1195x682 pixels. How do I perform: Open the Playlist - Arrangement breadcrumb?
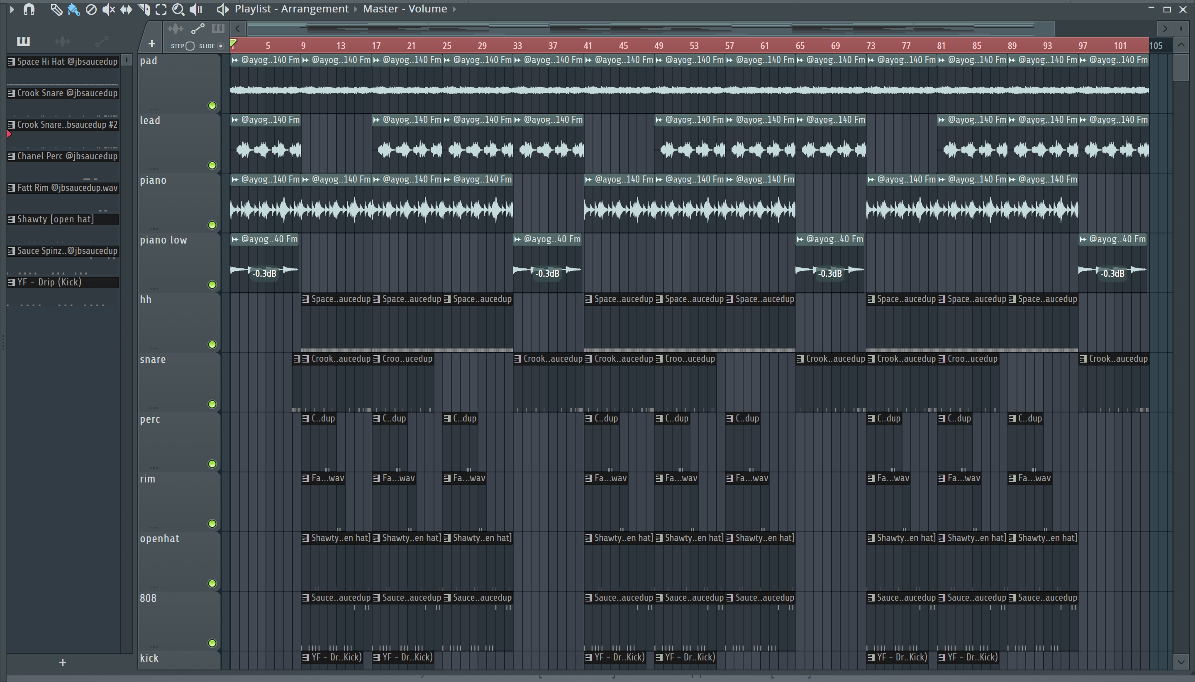tap(291, 9)
